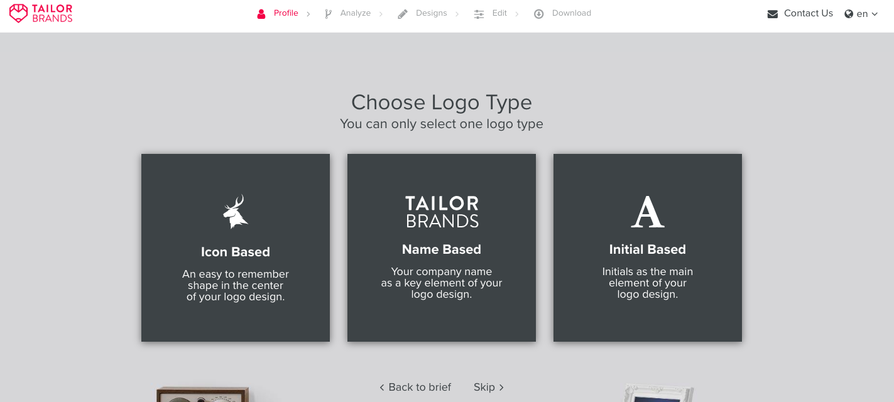Select the Tailor Brands name sample
Image resolution: width=894 pixels, height=402 pixels.
pos(442,212)
